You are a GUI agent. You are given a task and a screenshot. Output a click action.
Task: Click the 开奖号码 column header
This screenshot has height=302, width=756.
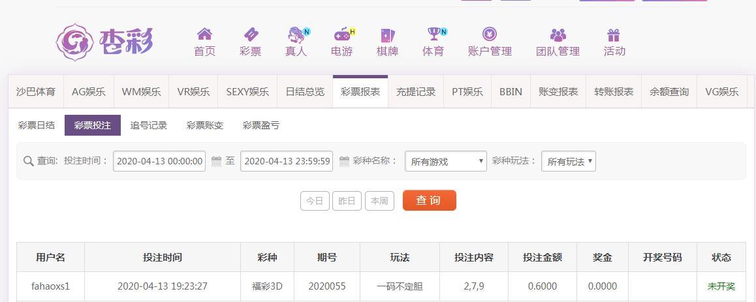(x=663, y=257)
